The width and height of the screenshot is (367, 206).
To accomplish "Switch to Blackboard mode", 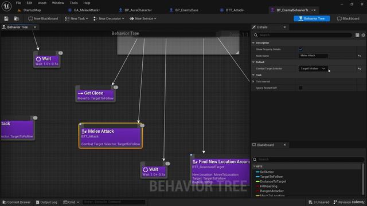I will coord(348,18).
